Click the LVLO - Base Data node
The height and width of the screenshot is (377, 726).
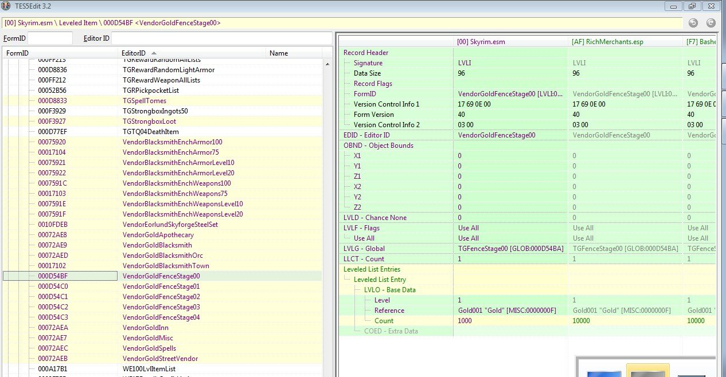click(x=389, y=289)
